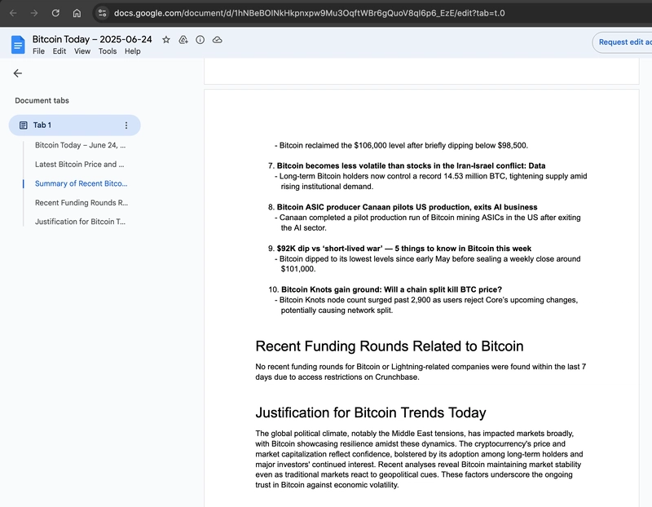
Task: Open the document info icon
Action: [200, 40]
